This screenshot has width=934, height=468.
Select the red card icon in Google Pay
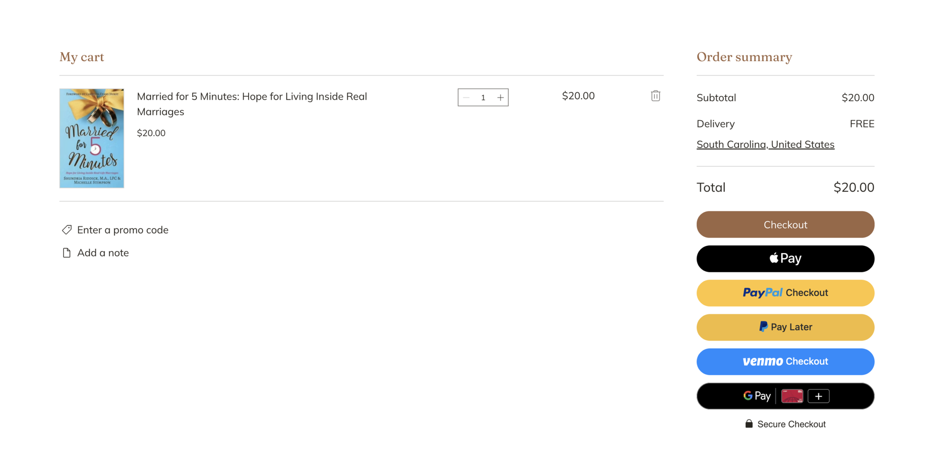[792, 396]
